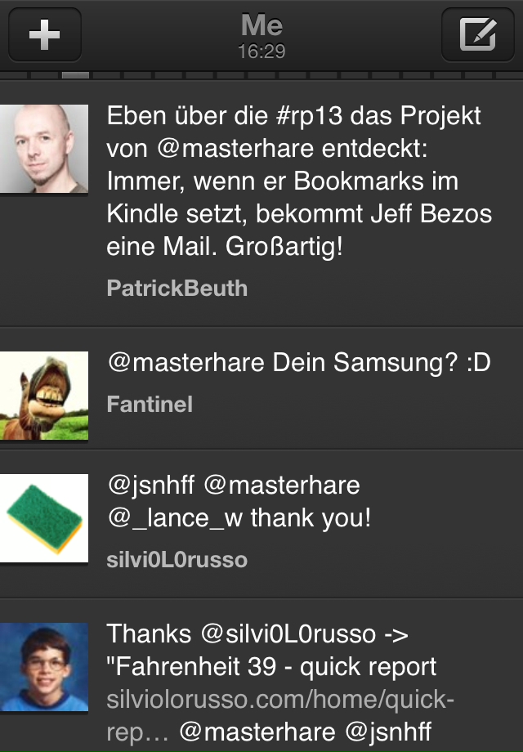The width and height of the screenshot is (523, 752).
Task: Tap the Fantinel username
Action: [150, 405]
